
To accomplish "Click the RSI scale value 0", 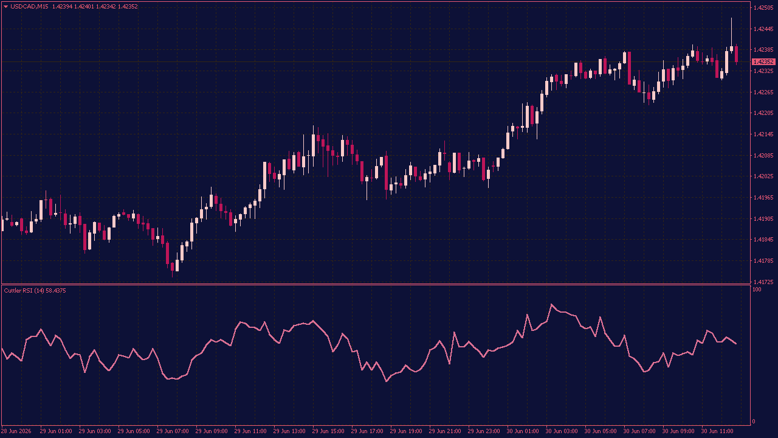I will pyautogui.click(x=754, y=422).
